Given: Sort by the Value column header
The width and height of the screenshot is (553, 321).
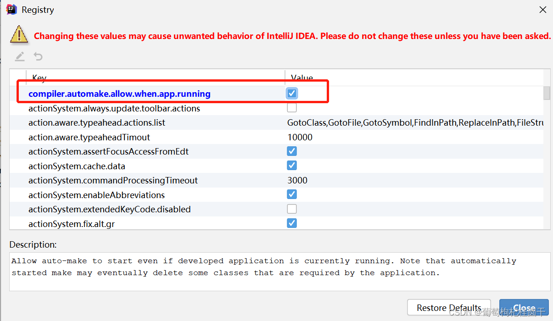Looking at the screenshot, I should click(414, 77).
